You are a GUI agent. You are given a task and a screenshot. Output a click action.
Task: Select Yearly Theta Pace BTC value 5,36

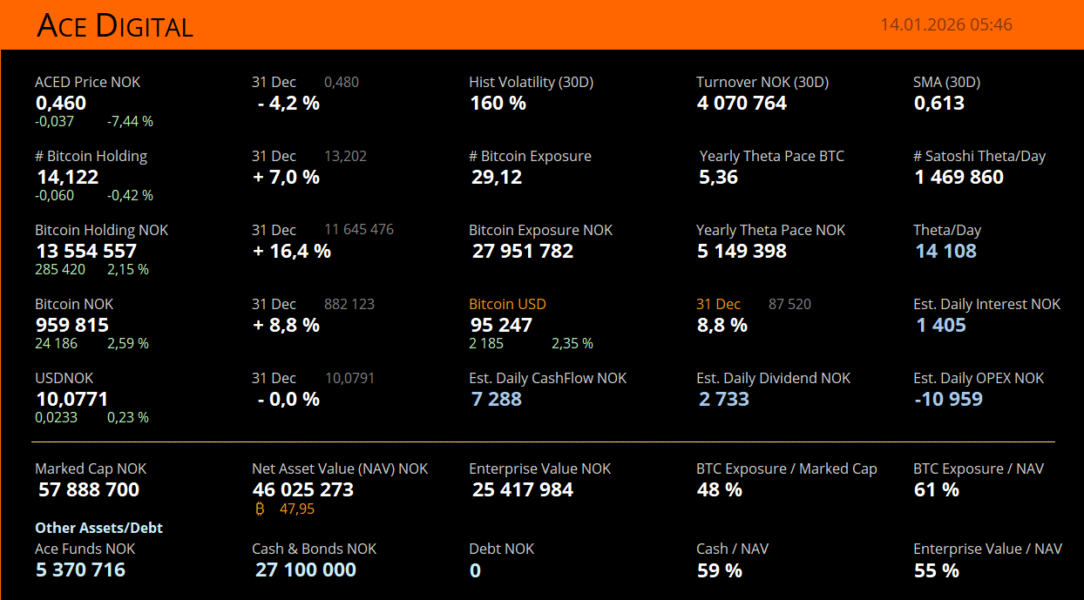pyautogui.click(x=719, y=177)
